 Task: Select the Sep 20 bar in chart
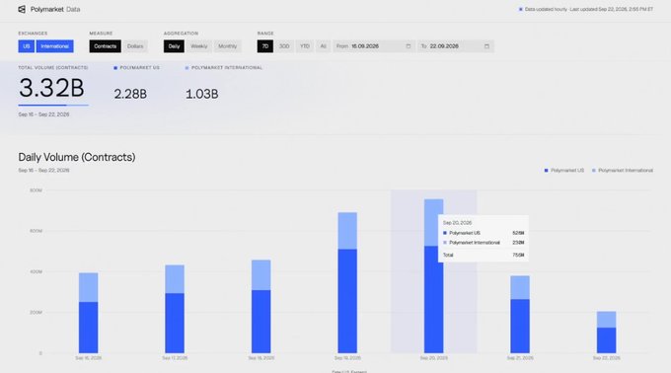point(433,276)
